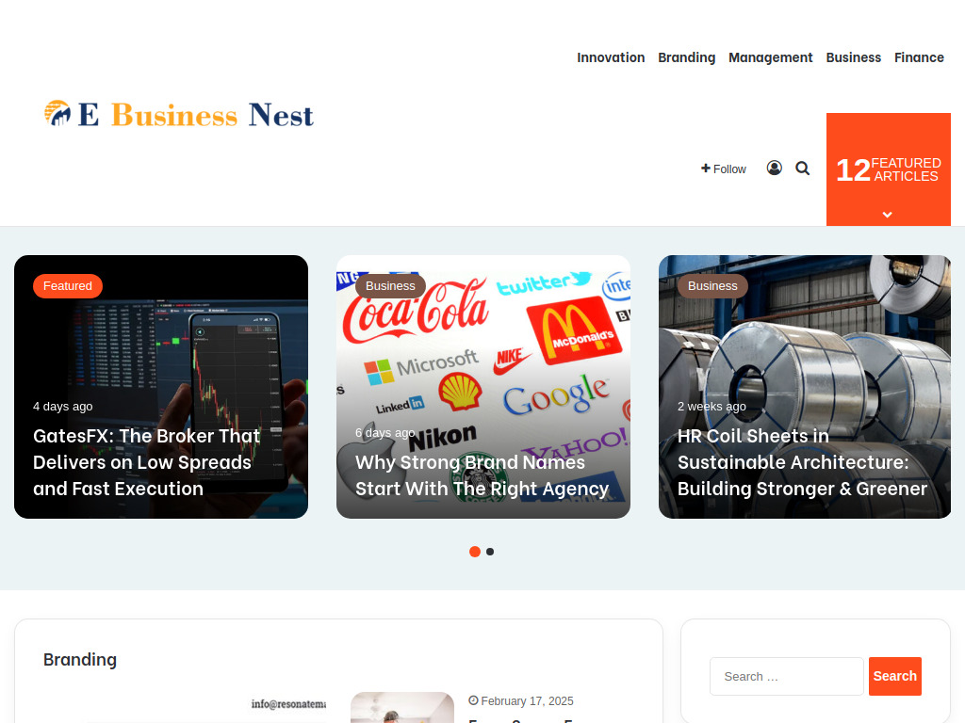Viewport: 965px width, 723px height.
Task: Focus the Search input field
Action: 787,676
